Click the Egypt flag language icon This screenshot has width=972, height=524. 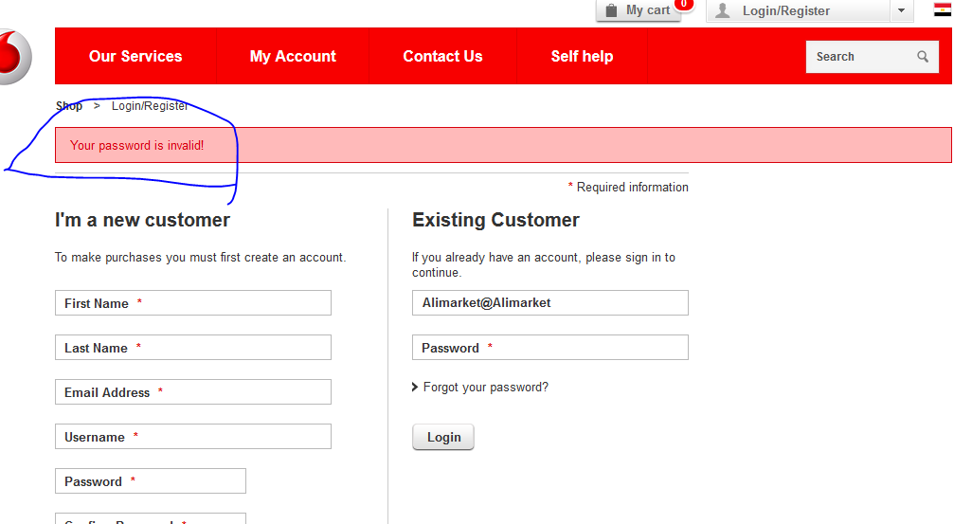tap(943, 10)
